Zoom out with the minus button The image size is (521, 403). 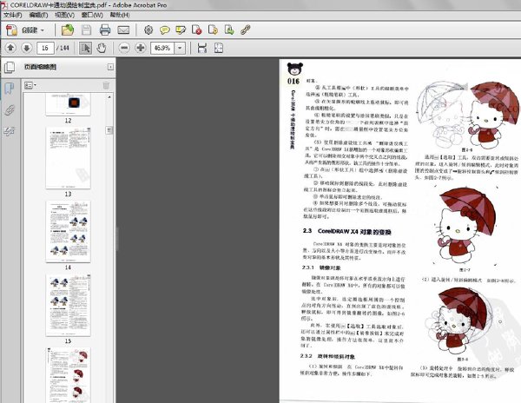point(124,48)
